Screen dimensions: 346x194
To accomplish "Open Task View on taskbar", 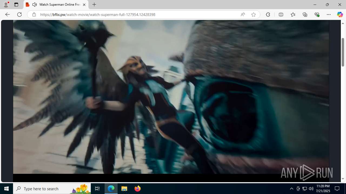I will [97, 189].
